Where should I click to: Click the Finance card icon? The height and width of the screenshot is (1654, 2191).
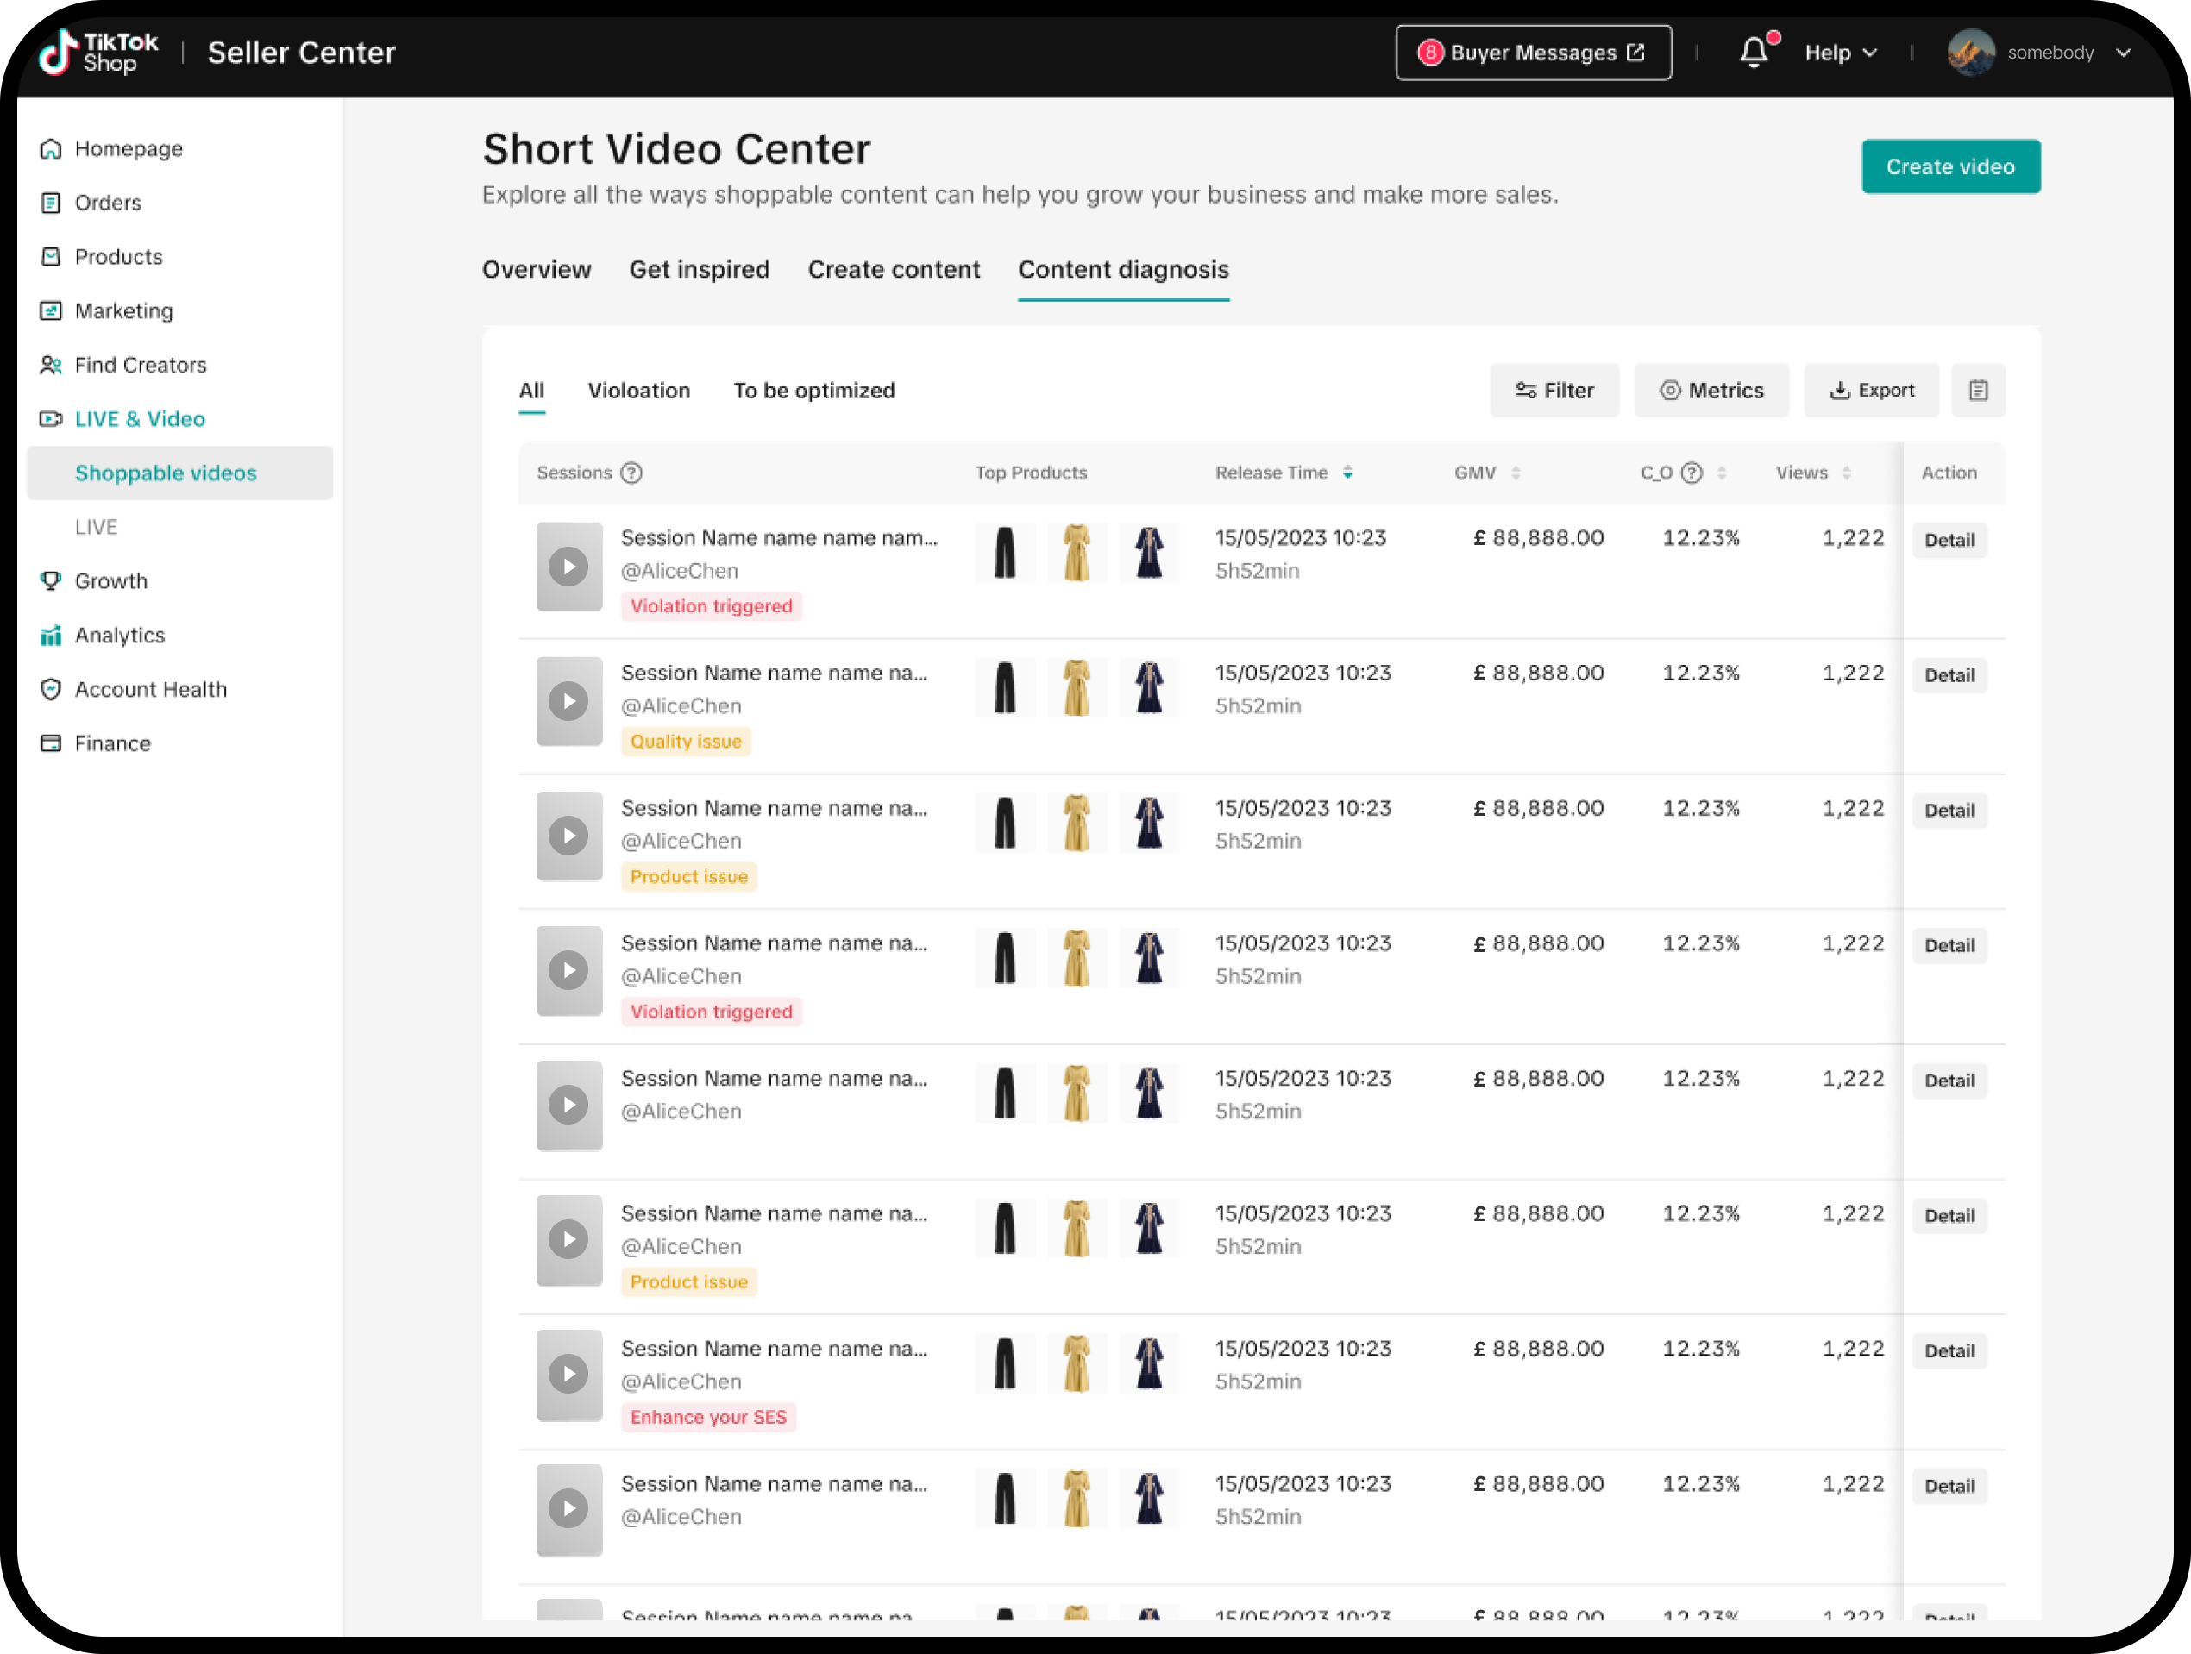point(51,742)
